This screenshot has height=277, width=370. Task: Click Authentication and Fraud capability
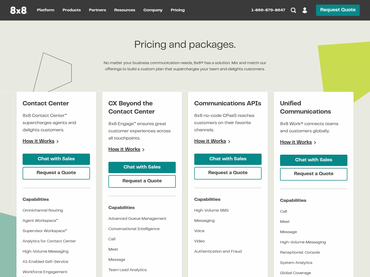pos(218,251)
